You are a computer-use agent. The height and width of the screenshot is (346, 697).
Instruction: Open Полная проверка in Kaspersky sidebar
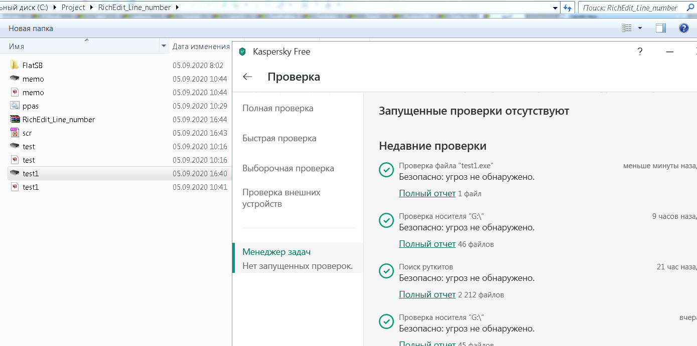tap(278, 108)
